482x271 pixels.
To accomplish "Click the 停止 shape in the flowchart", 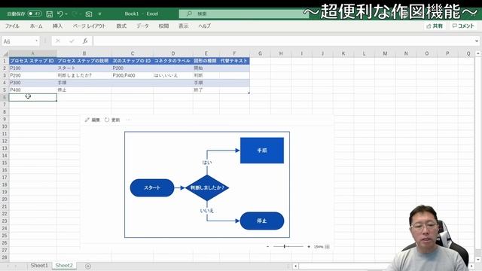I will [262, 221].
